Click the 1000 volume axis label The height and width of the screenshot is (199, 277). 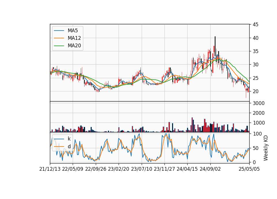(259, 123)
